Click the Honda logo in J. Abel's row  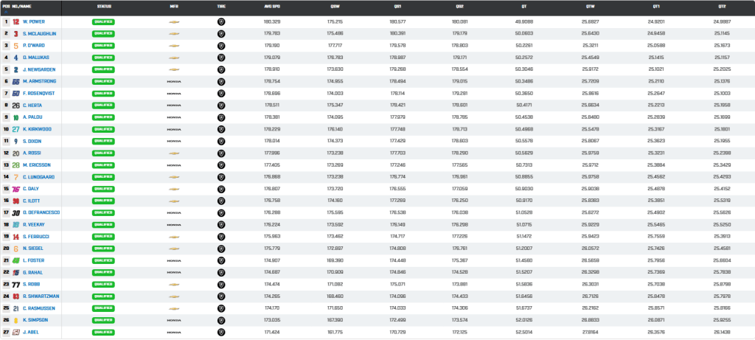point(174,333)
